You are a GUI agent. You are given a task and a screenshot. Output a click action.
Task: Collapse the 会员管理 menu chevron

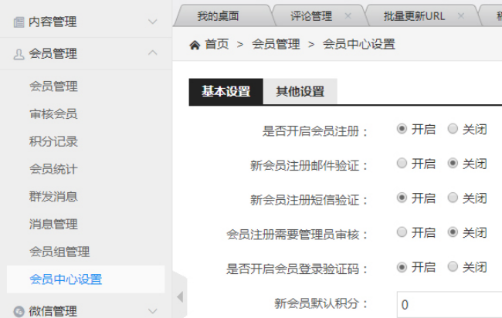(152, 53)
